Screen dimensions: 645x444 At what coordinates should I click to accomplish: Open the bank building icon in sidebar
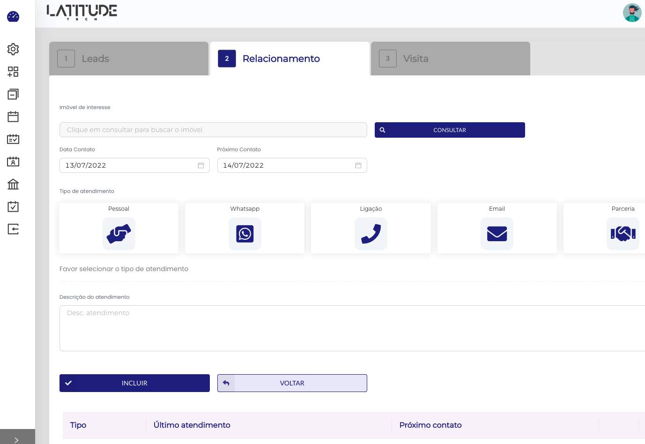tap(13, 184)
